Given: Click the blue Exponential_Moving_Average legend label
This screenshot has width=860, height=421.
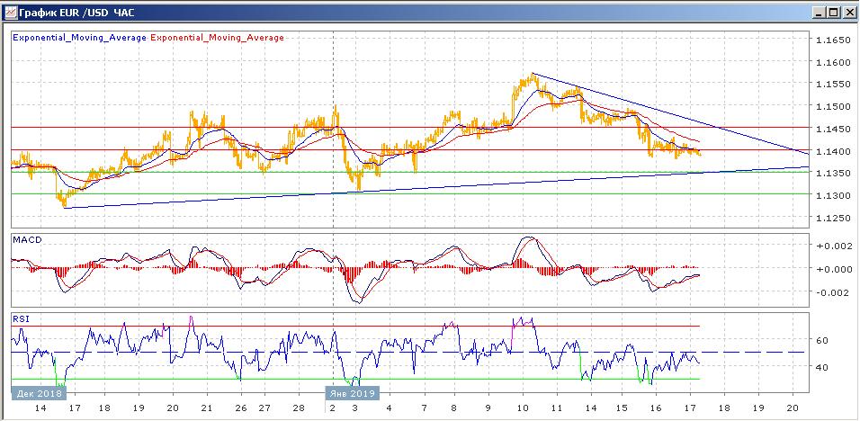Looking at the screenshot, I should coord(79,38).
